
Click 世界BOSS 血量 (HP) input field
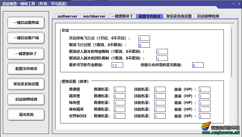pyautogui.click(x=205, y=116)
